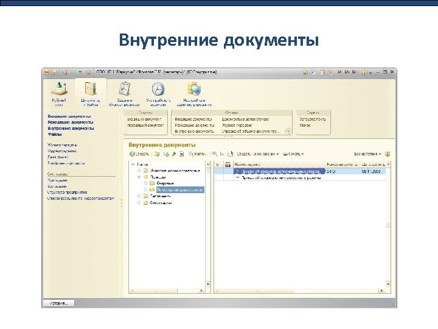Select the first folder under Папки root
This screenshot has height=329, width=438.
pos(175,171)
